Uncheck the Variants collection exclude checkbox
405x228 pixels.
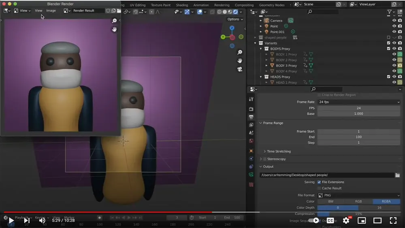click(x=388, y=43)
